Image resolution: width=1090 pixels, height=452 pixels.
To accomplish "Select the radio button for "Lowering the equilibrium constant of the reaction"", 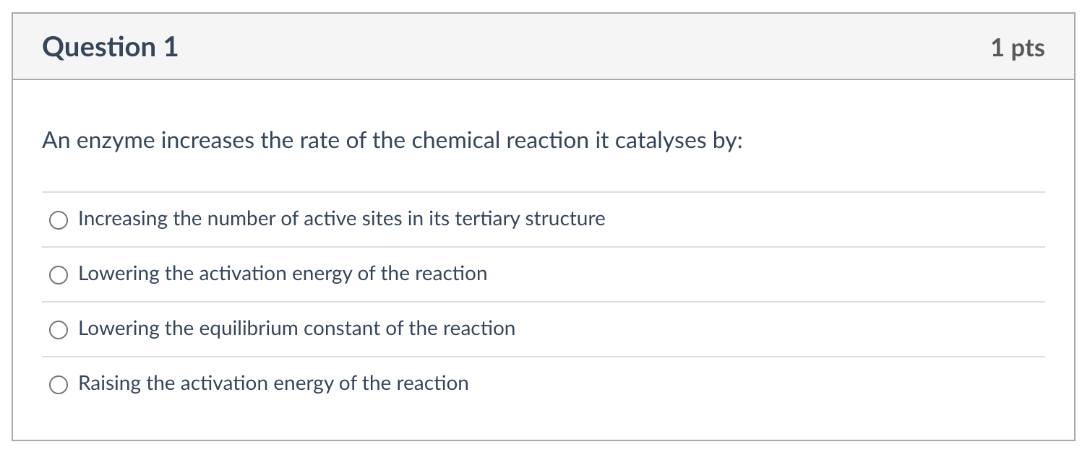I will click(58, 329).
